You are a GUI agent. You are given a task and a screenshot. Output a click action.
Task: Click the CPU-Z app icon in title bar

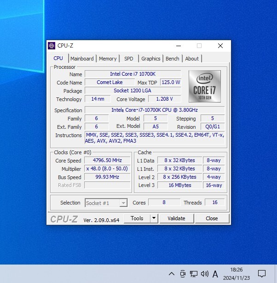click(52, 46)
